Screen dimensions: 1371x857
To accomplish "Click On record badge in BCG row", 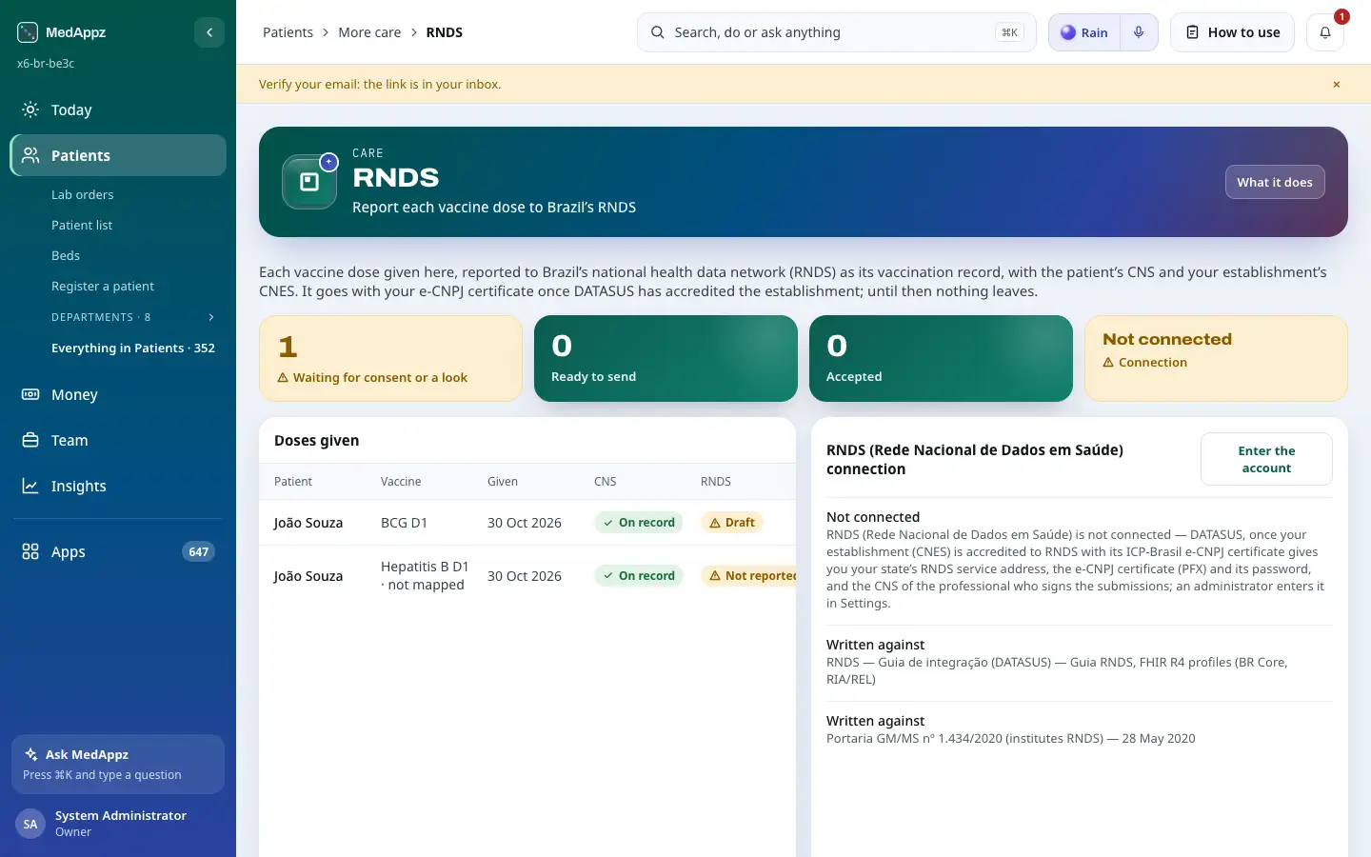I will (x=639, y=523).
